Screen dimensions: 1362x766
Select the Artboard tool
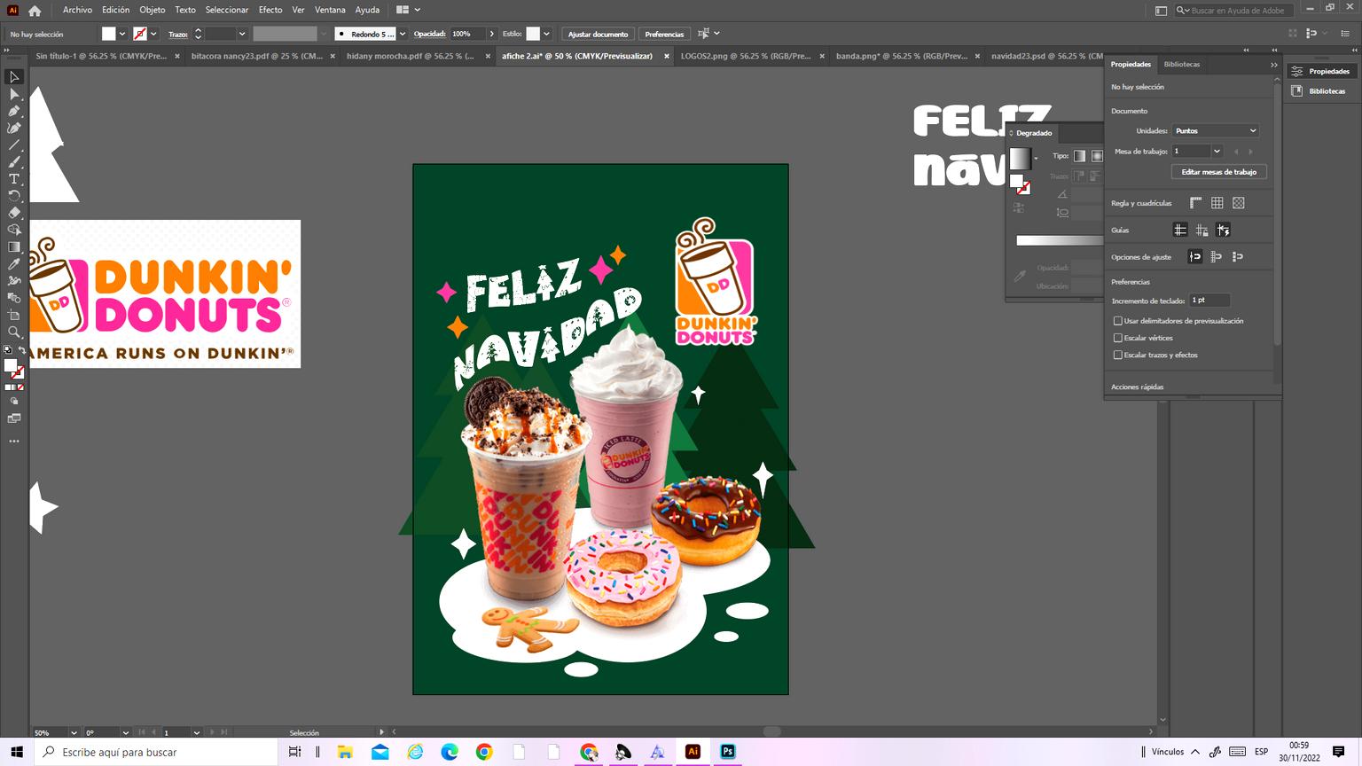[14, 315]
